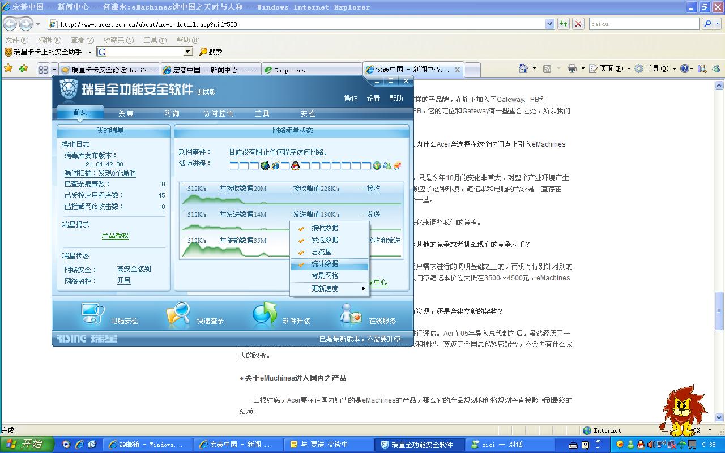Open the Quick Tabs grid icon
Screen dimensions: 725x453
(x=43, y=70)
